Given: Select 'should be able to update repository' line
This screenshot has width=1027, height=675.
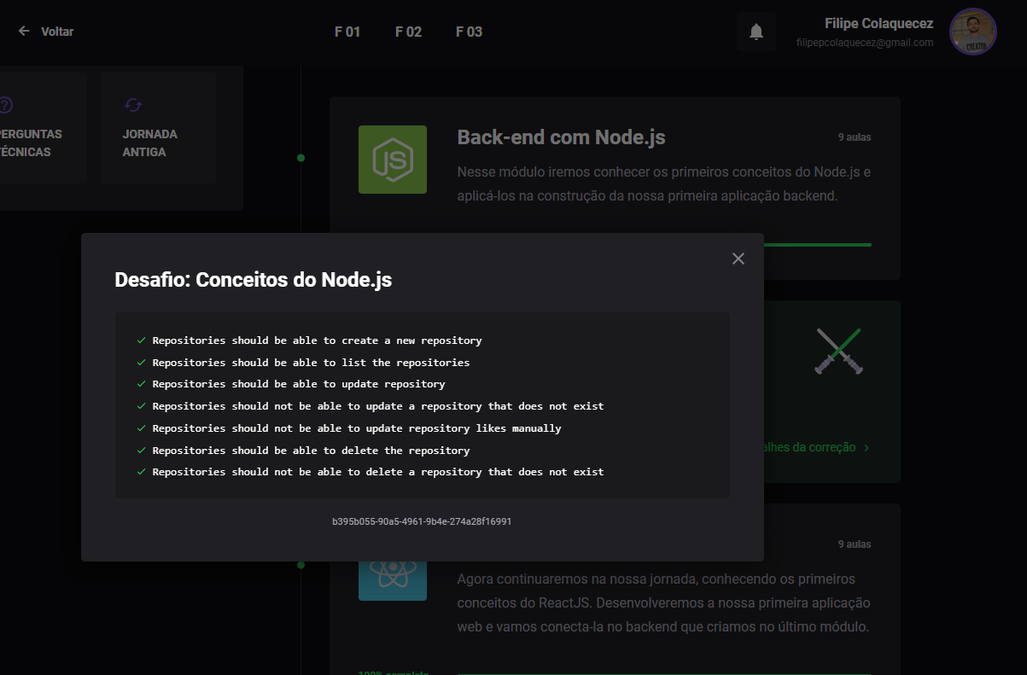Looking at the screenshot, I should 299,384.
